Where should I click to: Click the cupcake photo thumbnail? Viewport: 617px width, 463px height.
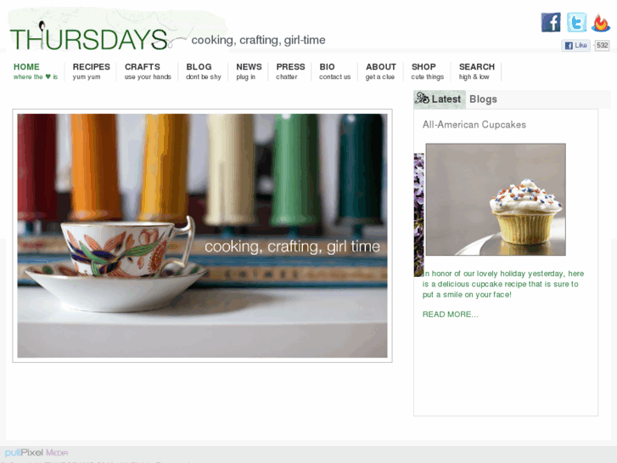click(496, 200)
